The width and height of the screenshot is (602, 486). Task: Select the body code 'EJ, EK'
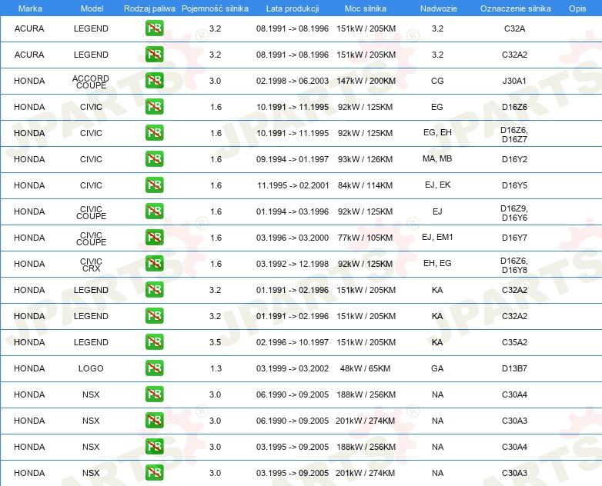pyautogui.click(x=438, y=185)
